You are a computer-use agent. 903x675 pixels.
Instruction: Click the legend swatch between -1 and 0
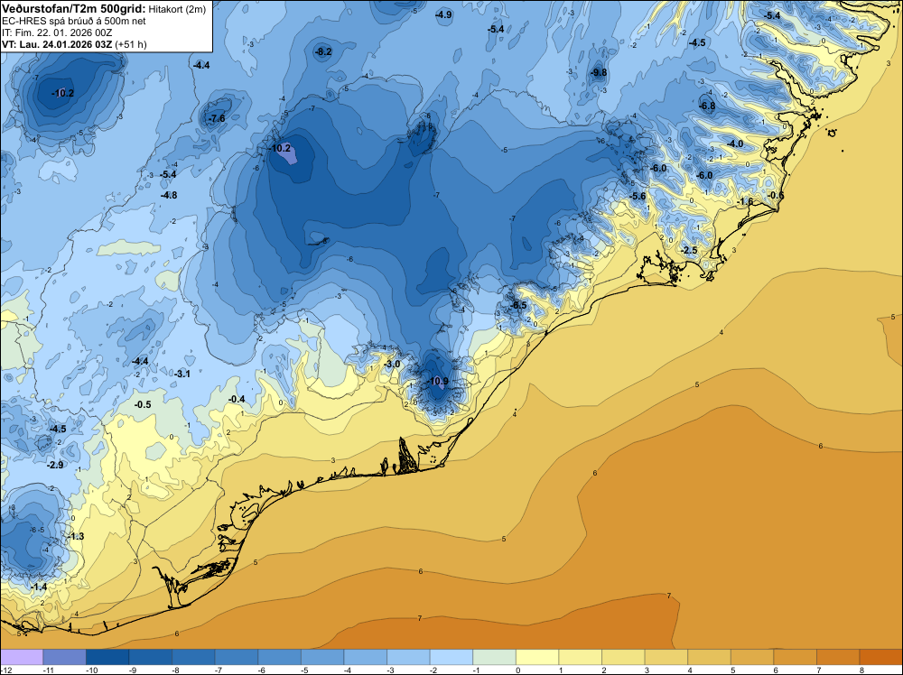coord(494,657)
